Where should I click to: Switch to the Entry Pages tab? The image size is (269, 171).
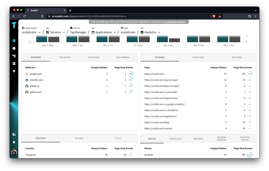[x=198, y=57]
